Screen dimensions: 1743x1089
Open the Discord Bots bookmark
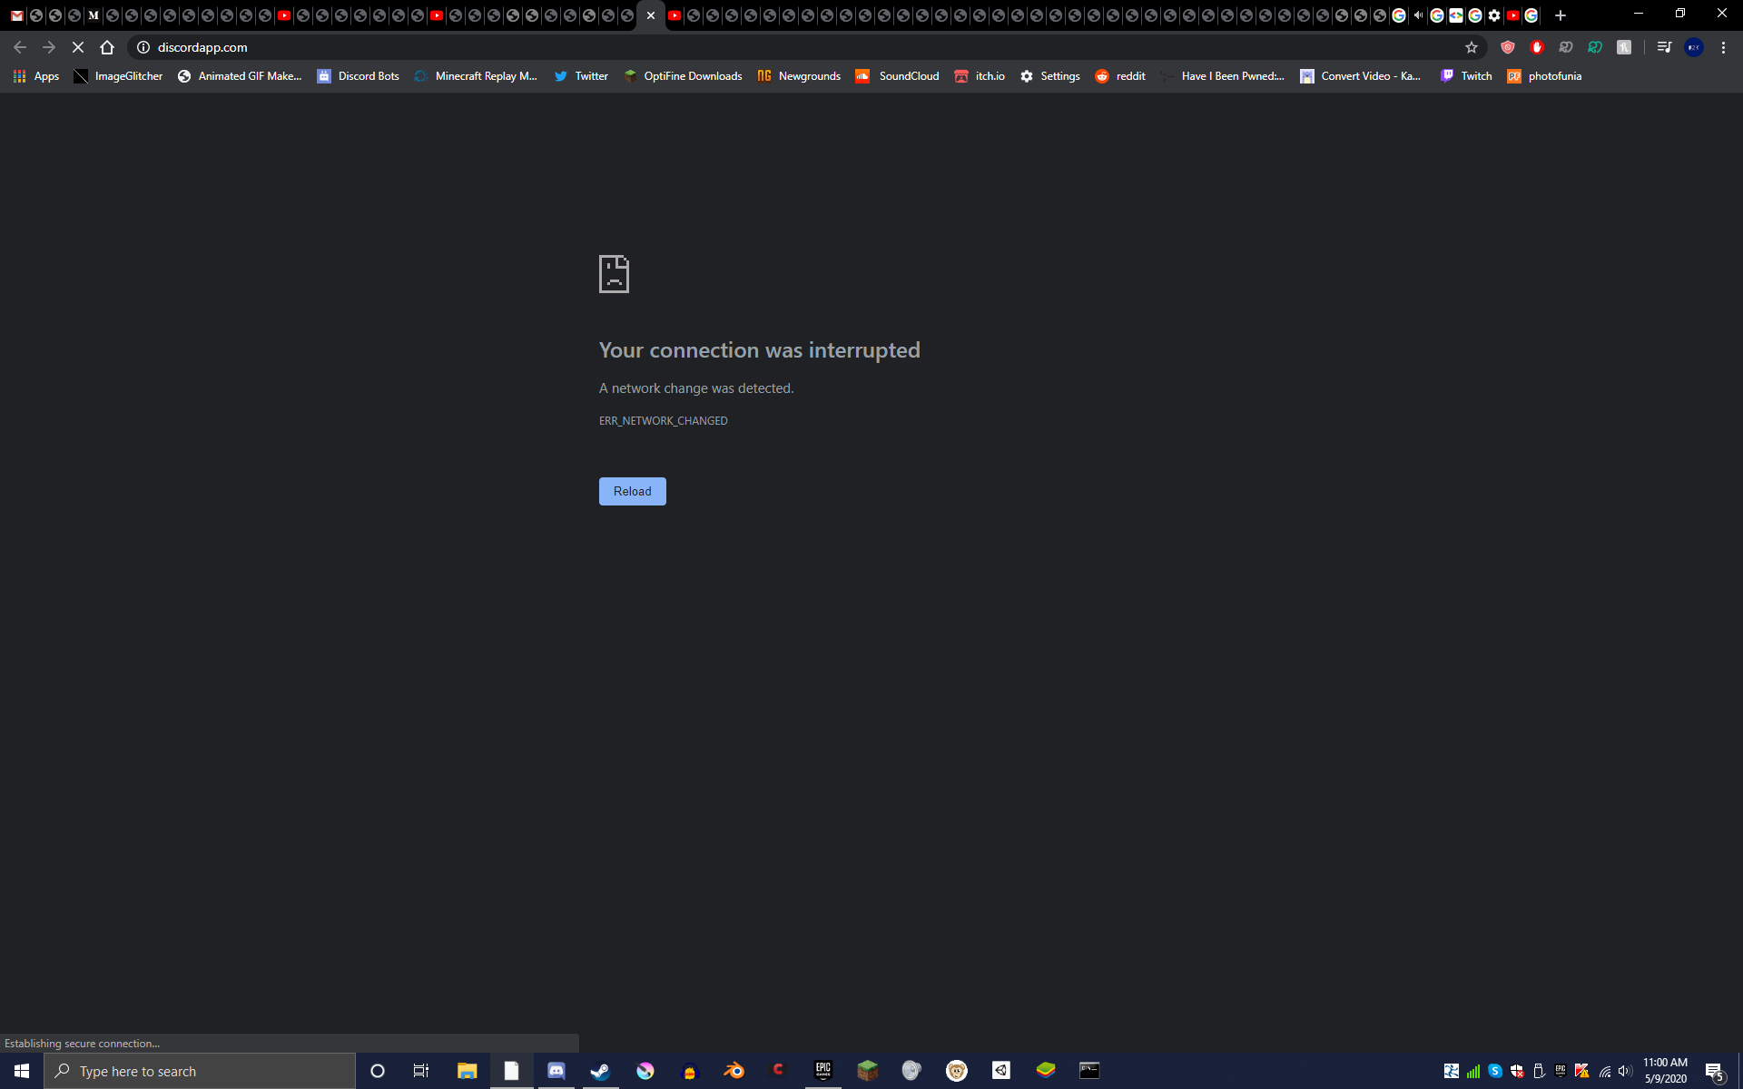tap(359, 76)
